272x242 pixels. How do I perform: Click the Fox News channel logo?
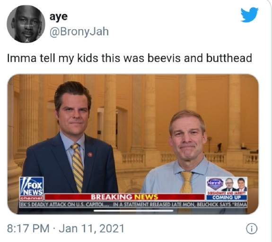[x=31, y=189]
